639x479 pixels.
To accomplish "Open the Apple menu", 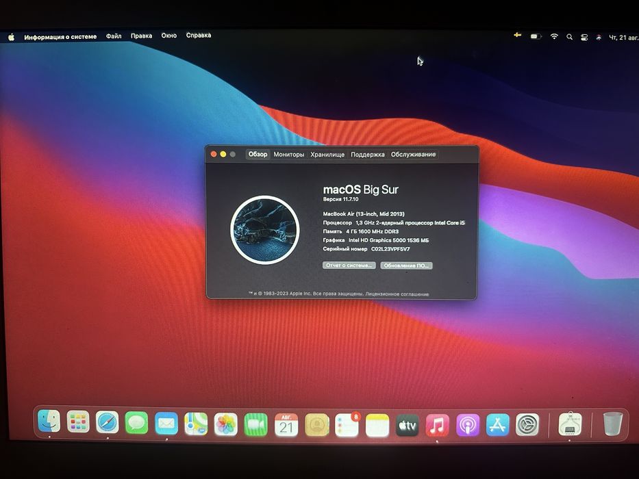I will tap(12, 38).
